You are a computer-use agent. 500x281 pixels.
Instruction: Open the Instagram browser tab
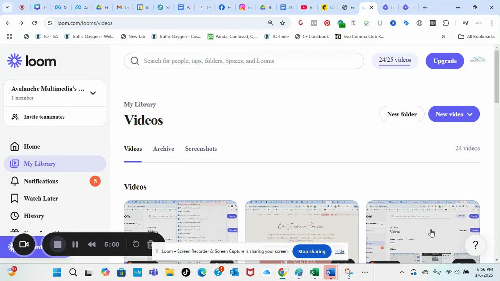[246, 7]
